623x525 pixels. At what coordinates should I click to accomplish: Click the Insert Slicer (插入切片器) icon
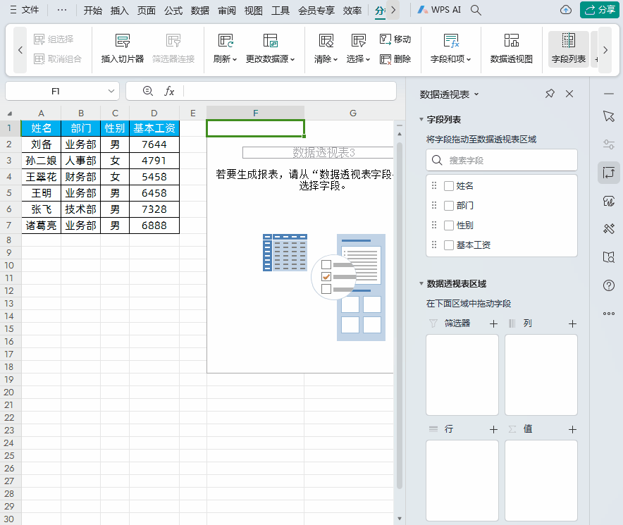pos(123,41)
